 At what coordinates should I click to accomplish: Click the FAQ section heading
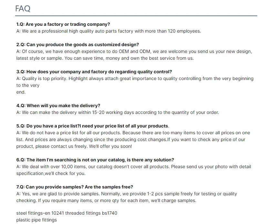pos(23,8)
